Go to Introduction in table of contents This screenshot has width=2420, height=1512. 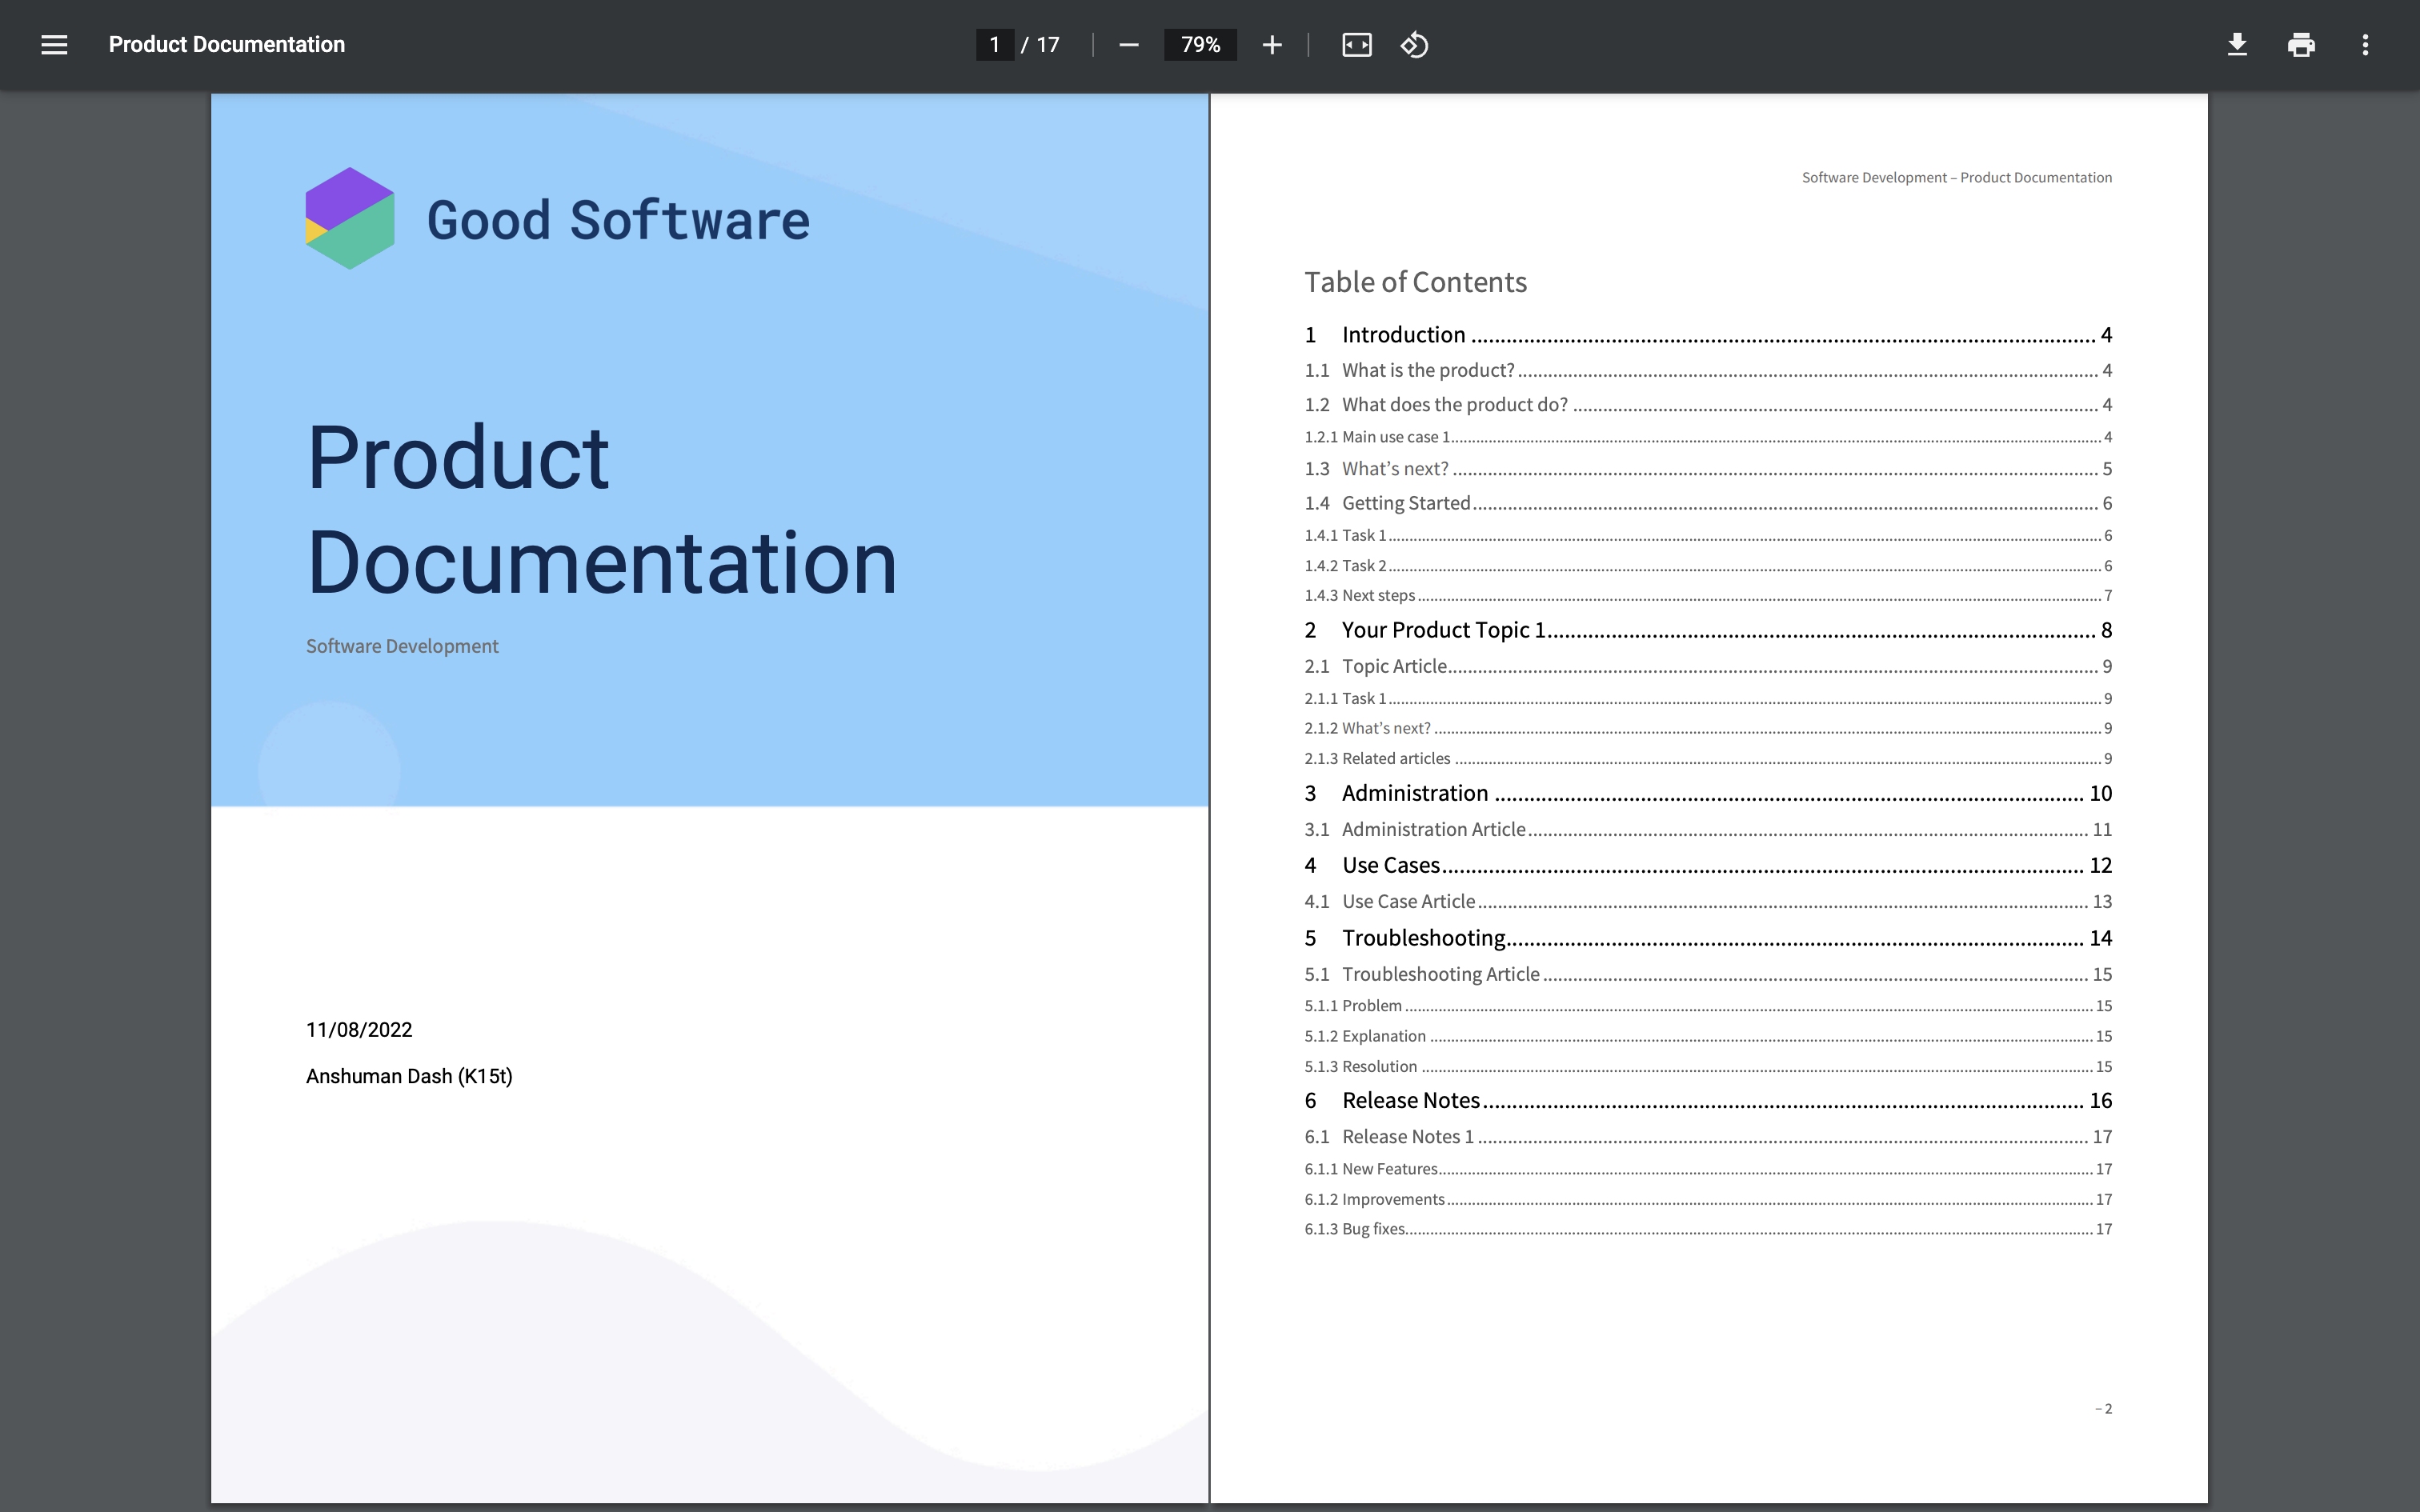[x=1403, y=335]
